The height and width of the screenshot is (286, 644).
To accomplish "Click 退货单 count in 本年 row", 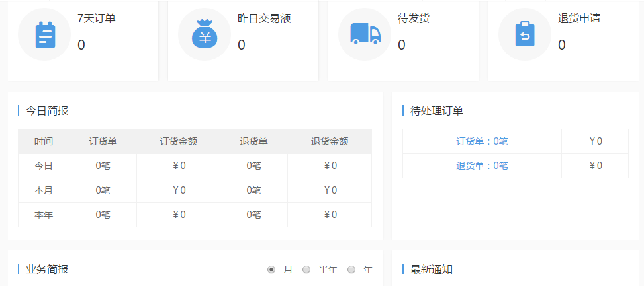I will (x=253, y=214).
